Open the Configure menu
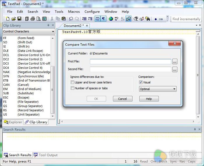This screenshot has width=204, height=166. point(92,12)
